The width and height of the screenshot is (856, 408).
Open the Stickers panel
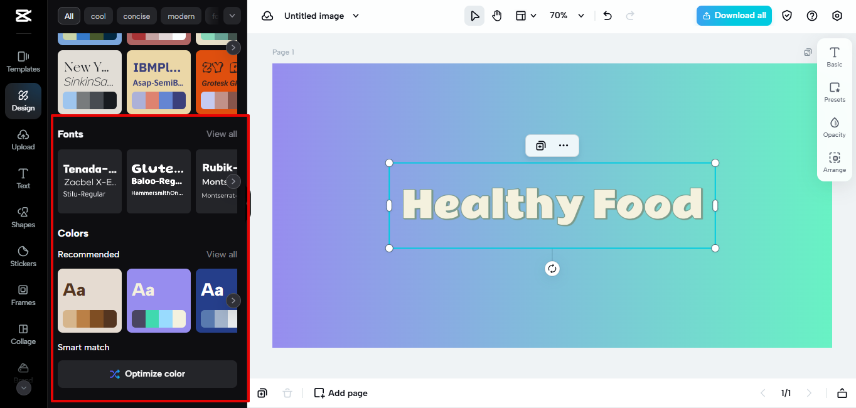[x=23, y=255]
